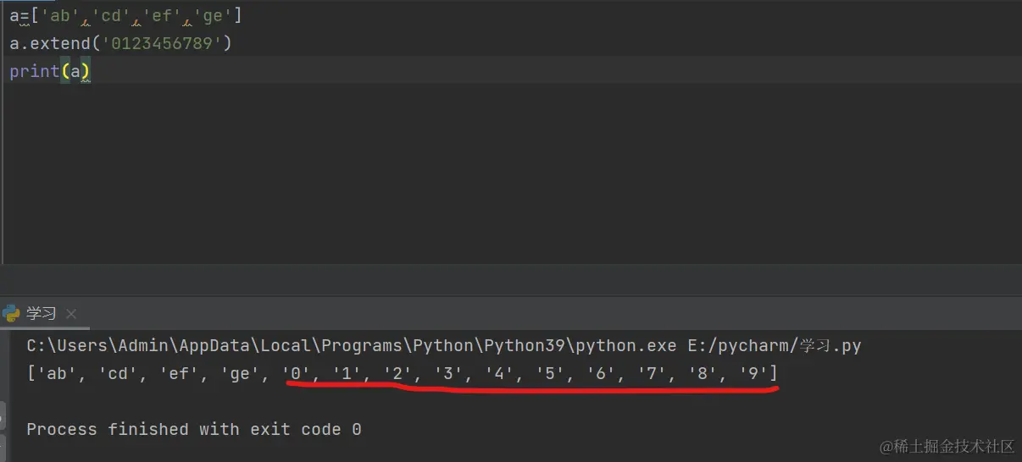The height and width of the screenshot is (462, 1022).
Task: Close the 学习 run tab
Action: [71, 314]
